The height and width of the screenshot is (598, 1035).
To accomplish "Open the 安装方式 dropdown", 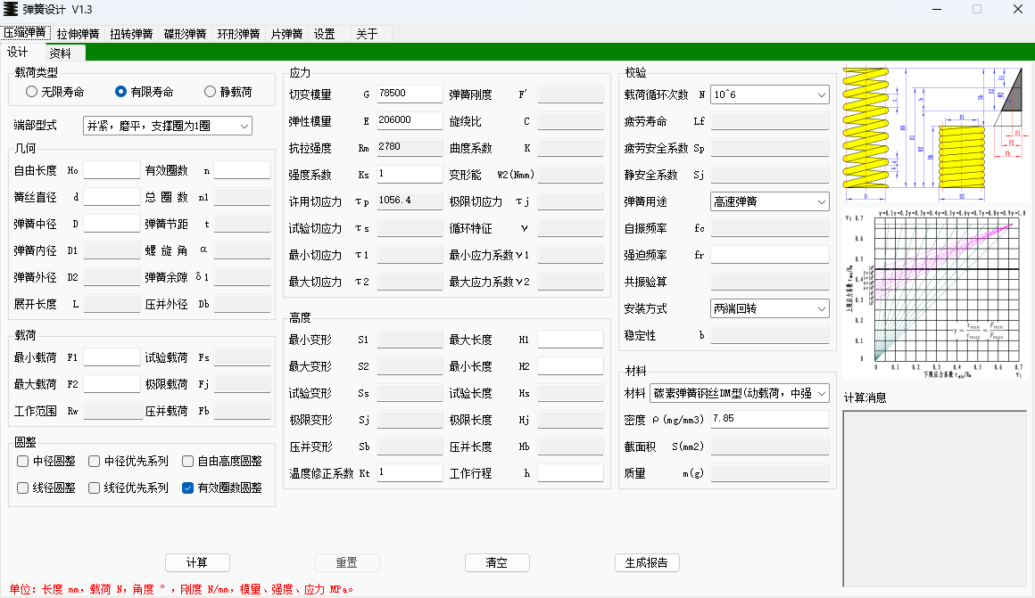I will pos(770,308).
